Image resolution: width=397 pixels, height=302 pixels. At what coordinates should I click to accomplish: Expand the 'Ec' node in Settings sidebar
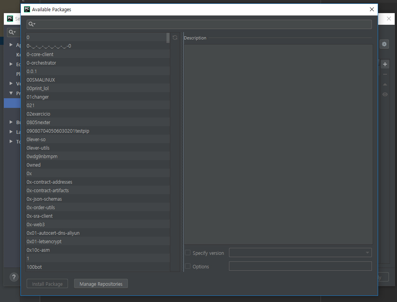click(11, 64)
